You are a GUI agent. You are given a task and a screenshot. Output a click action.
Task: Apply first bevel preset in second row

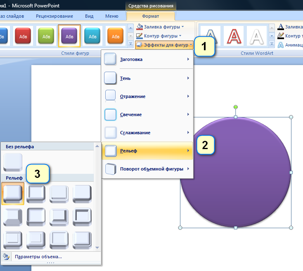[x=13, y=217]
